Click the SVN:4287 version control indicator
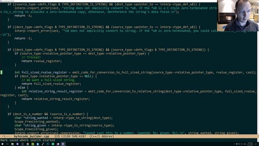The width and height of the screenshot is (259, 146). (79, 137)
